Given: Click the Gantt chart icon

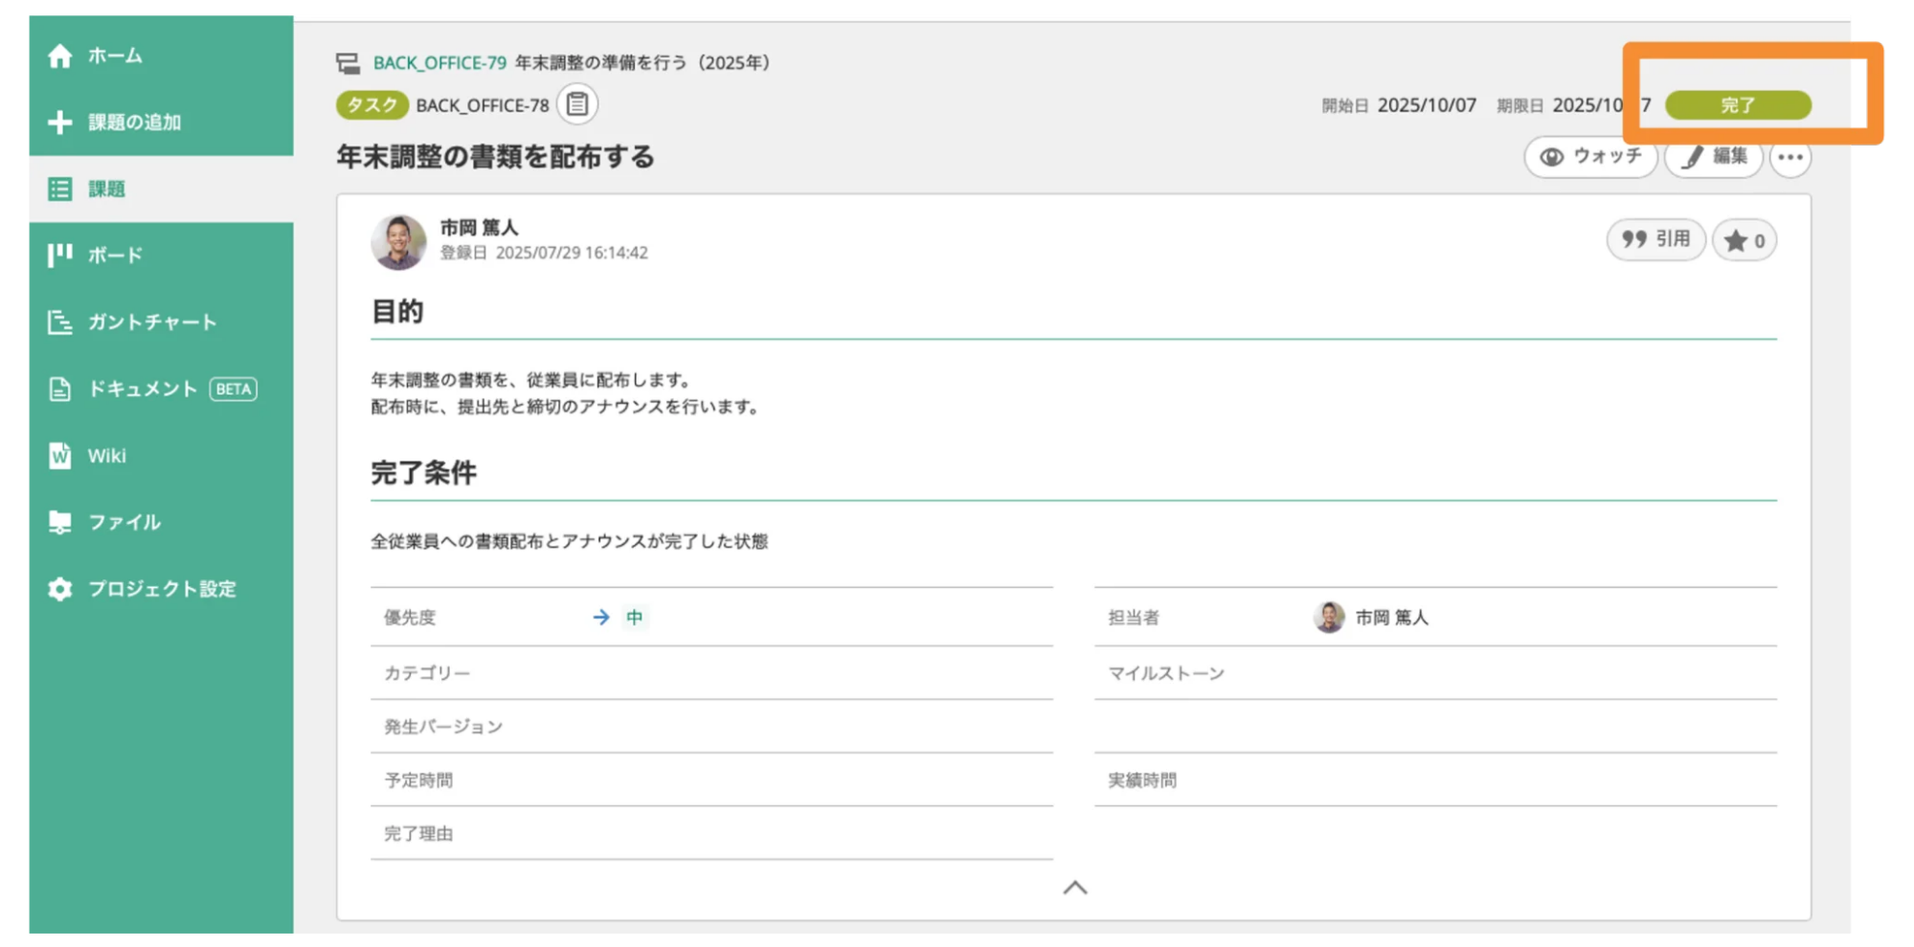Looking at the screenshot, I should pyautogui.click(x=59, y=323).
